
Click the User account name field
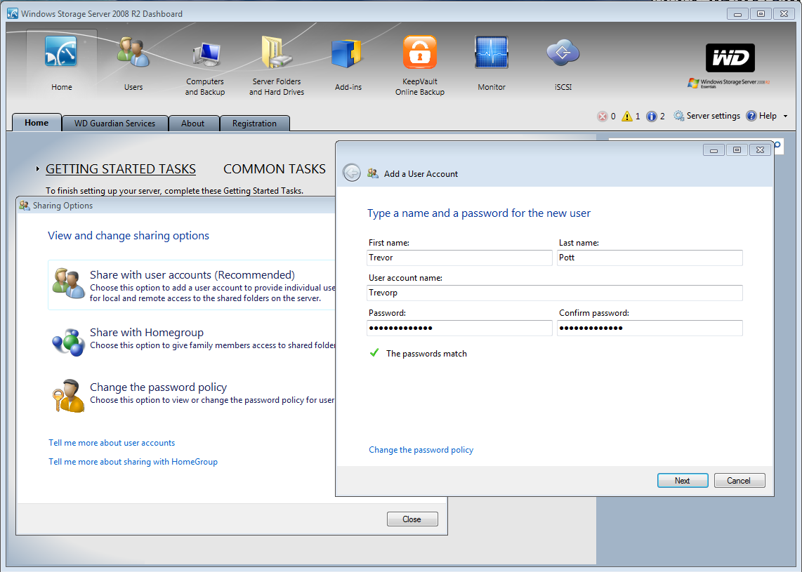(554, 293)
